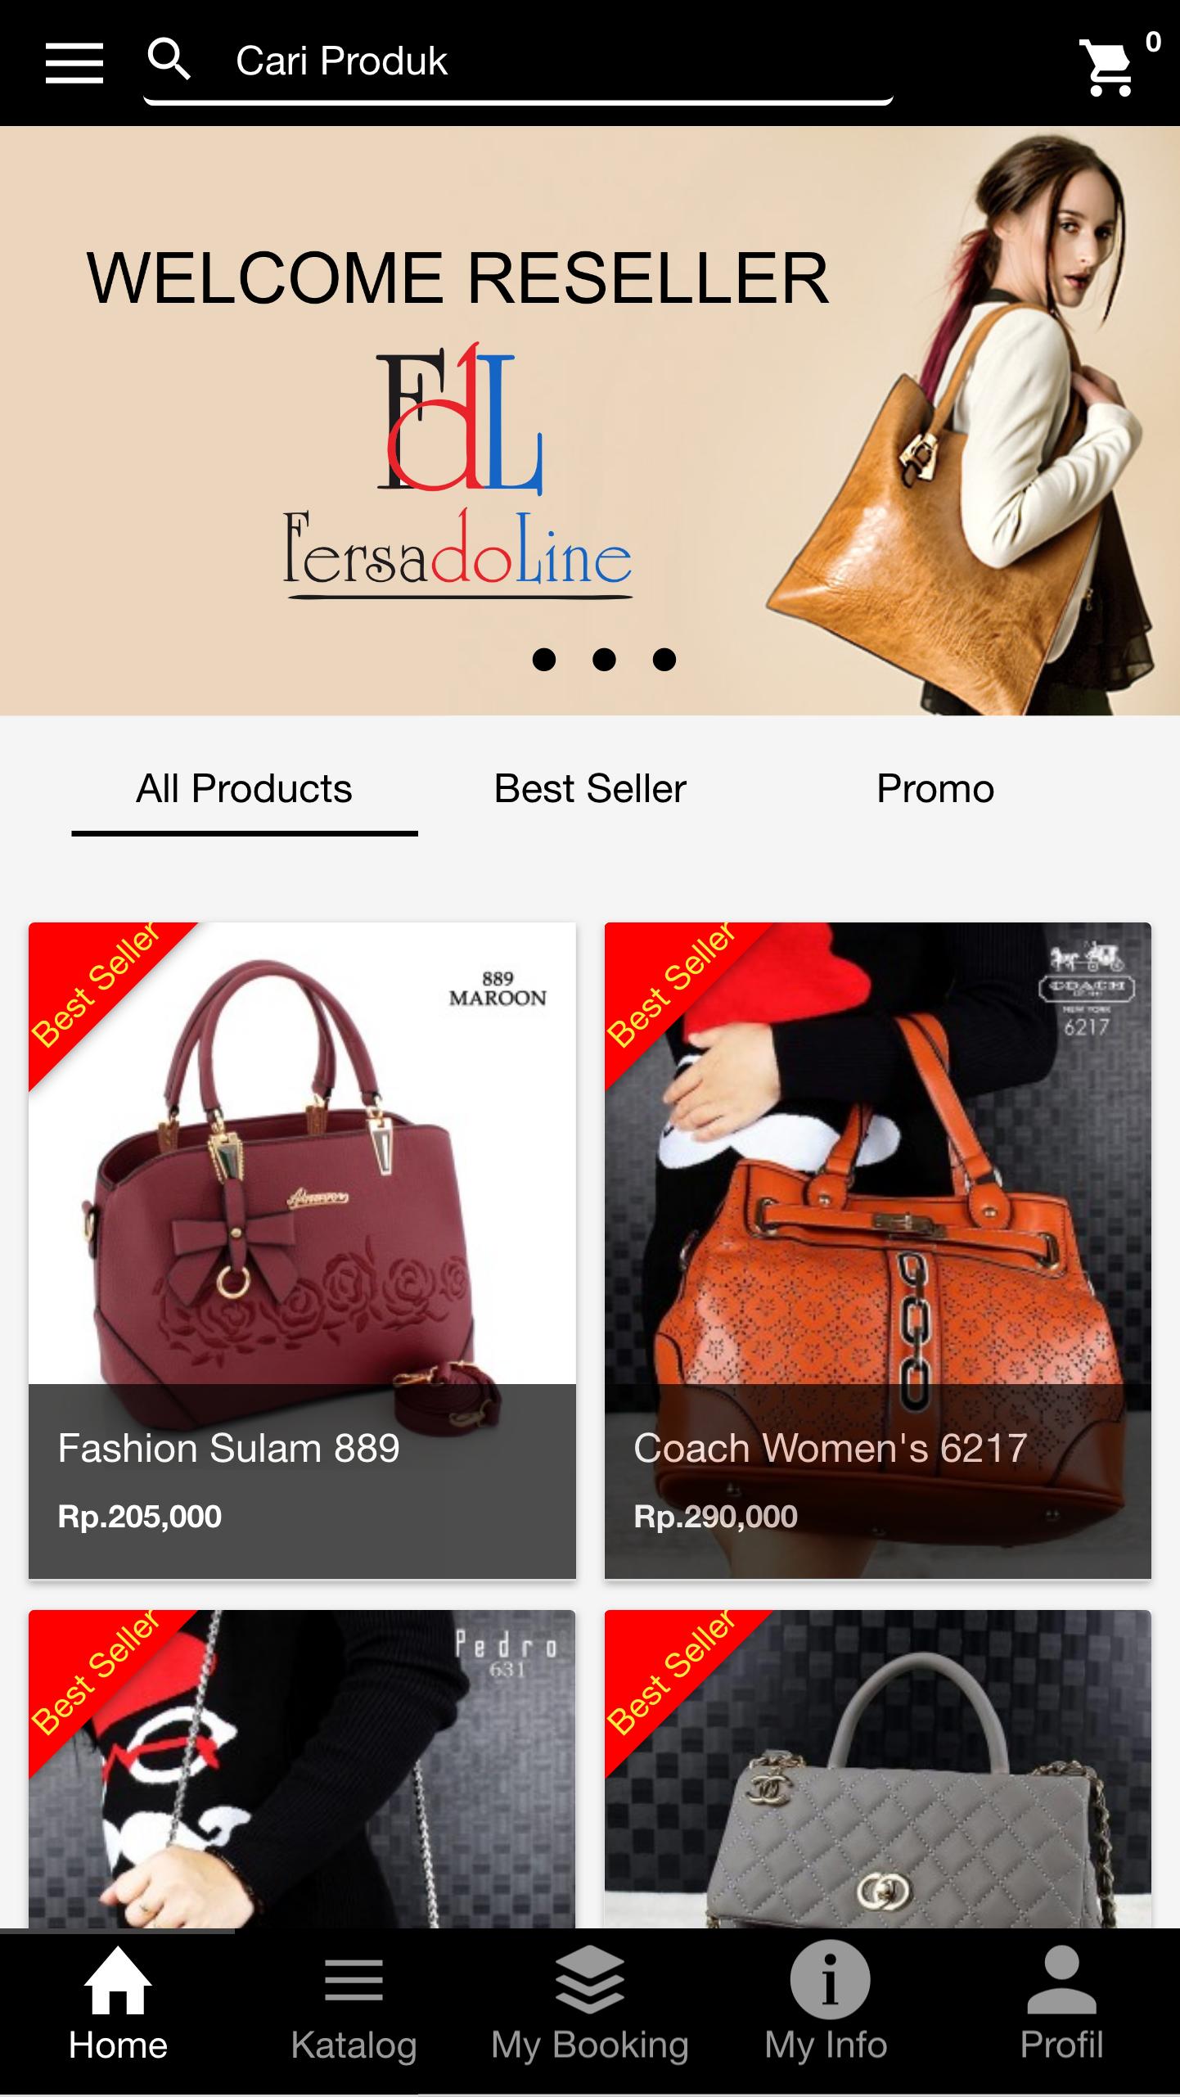Open the Fashion Sulam 889 product
This screenshot has width=1180, height=2097.
coord(302,1250)
